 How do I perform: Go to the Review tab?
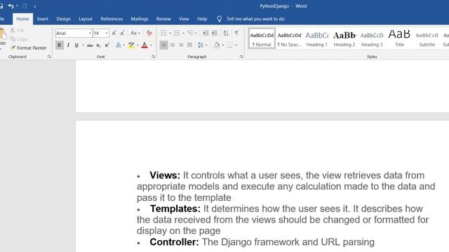pyautogui.click(x=163, y=19)
